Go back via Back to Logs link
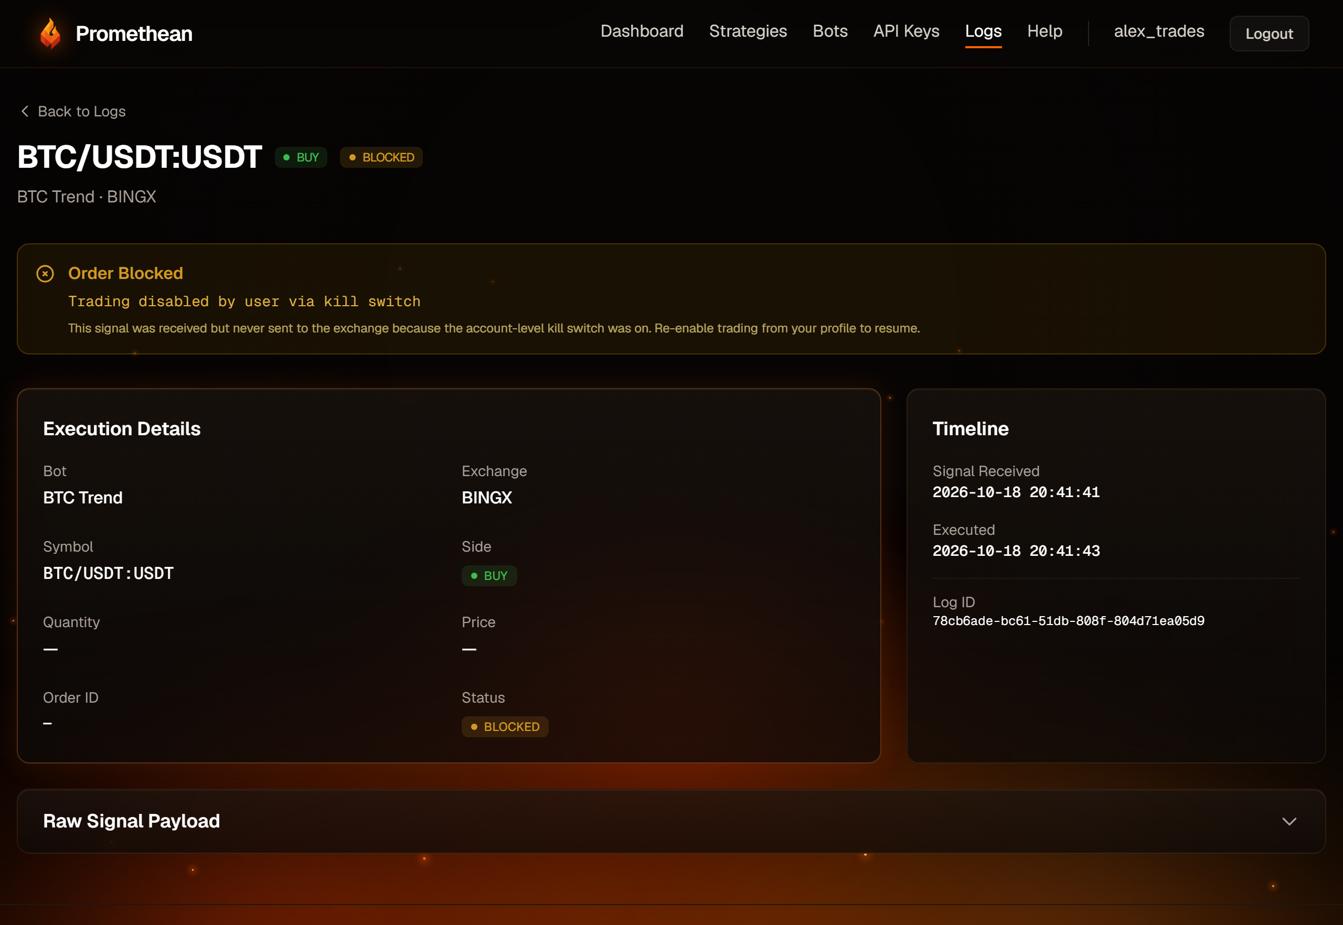 (x=73, y=111)
